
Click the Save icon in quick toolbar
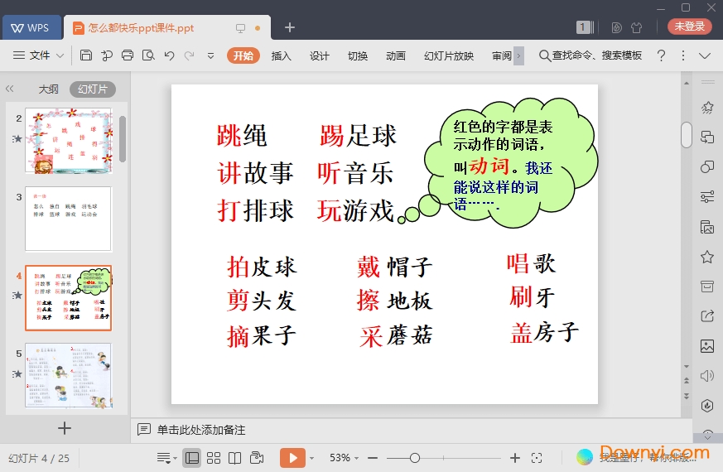86,55
